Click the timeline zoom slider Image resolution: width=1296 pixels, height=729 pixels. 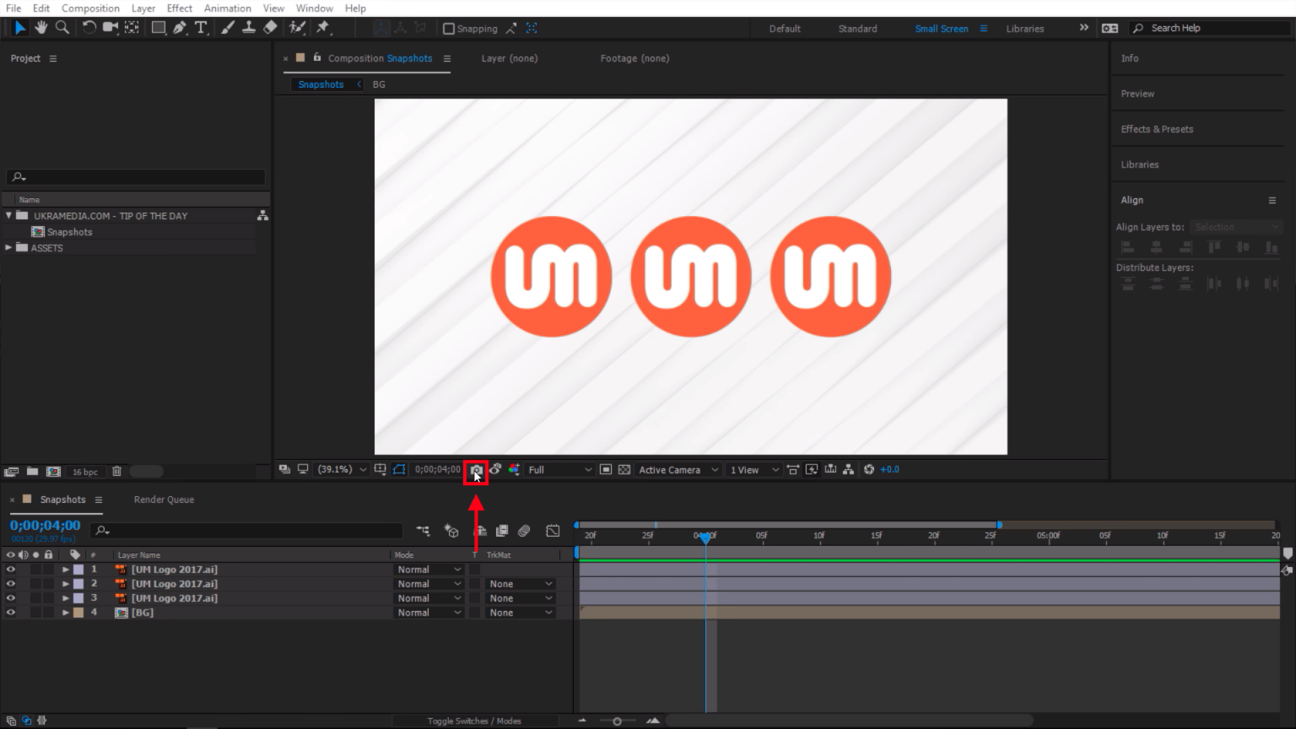click(x=617, y=721)
